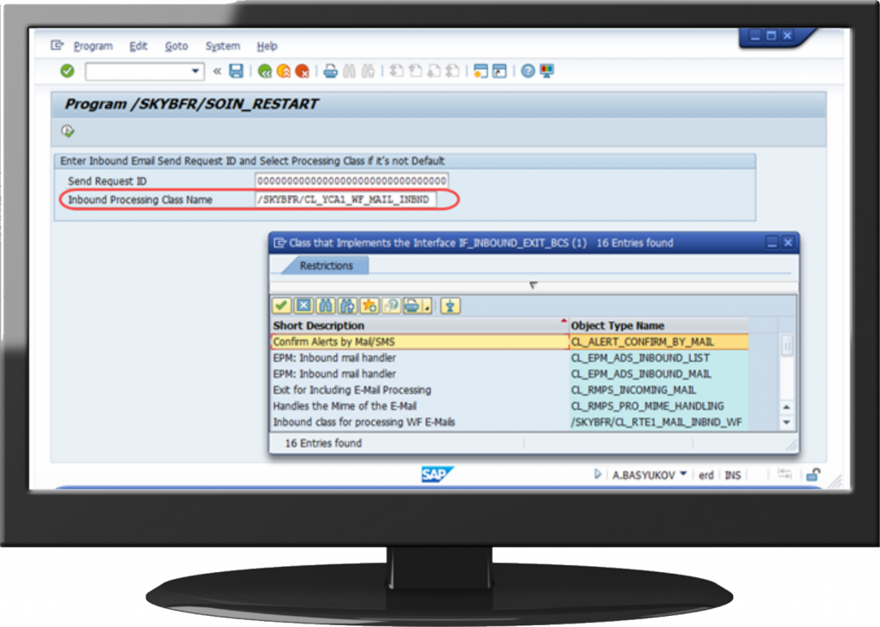Select the CL_ALERT_CONFIRM_BY_MAIL entry
The width and height of the screenshot is (880, 627).
coord(659,342)
